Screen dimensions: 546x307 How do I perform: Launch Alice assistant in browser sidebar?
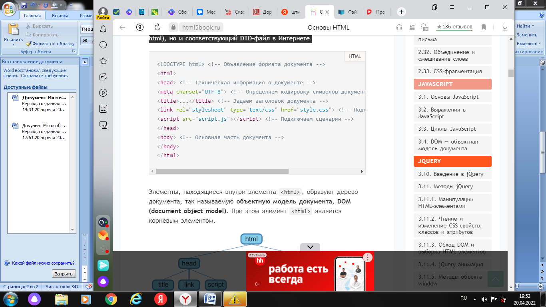click(103, 281)
